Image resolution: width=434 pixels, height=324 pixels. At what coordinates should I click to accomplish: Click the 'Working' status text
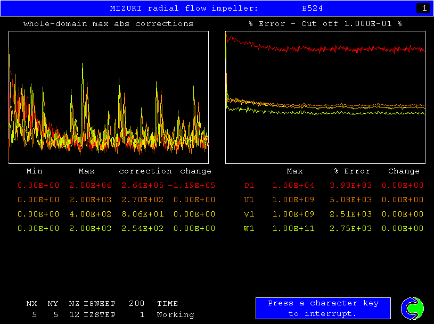coord(175,315)
